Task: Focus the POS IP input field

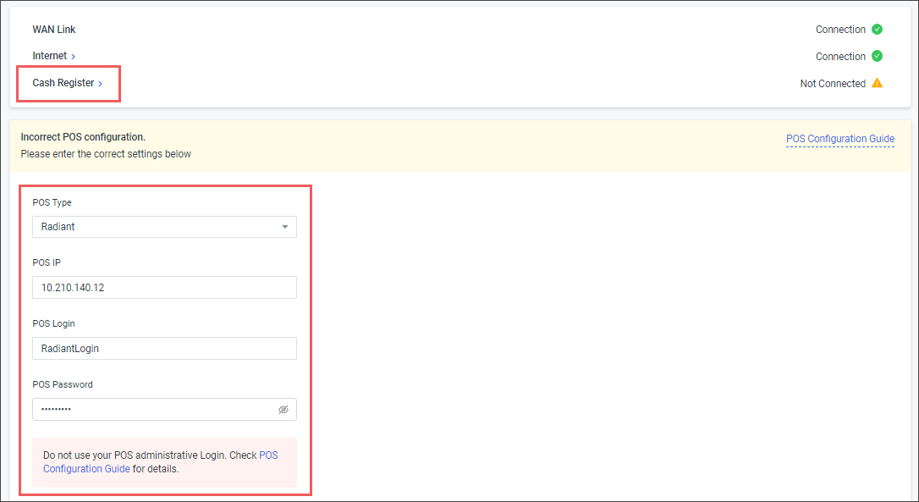Action: [x=164, y=288]
